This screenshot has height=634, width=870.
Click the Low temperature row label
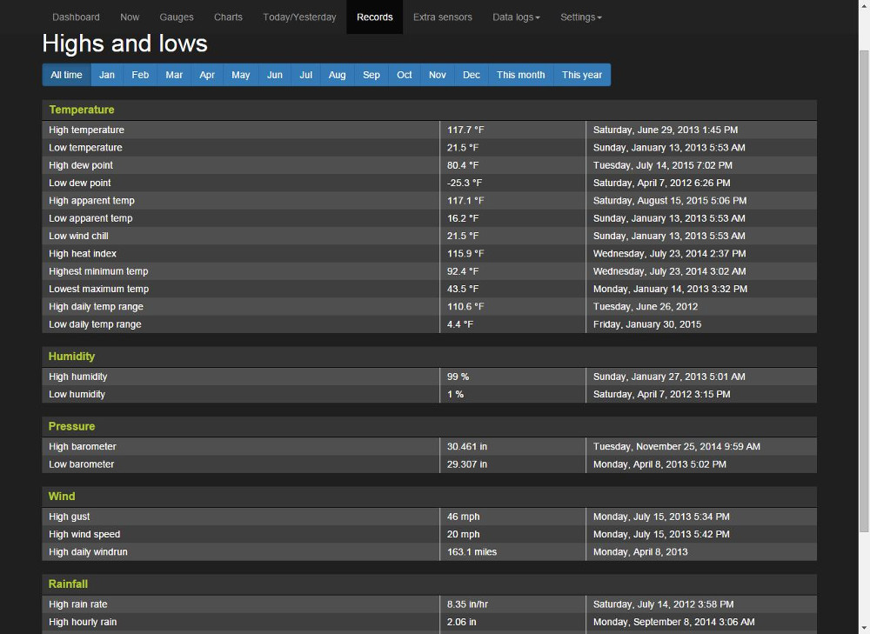pos(85,148)
